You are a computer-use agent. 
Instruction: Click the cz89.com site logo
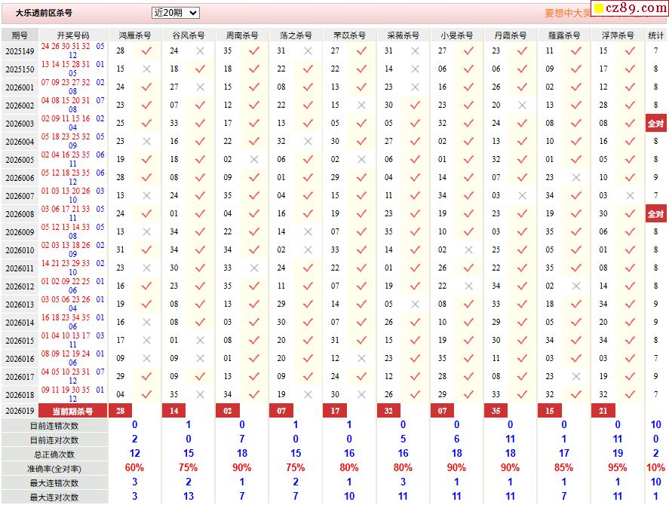(x=630, y=8)
